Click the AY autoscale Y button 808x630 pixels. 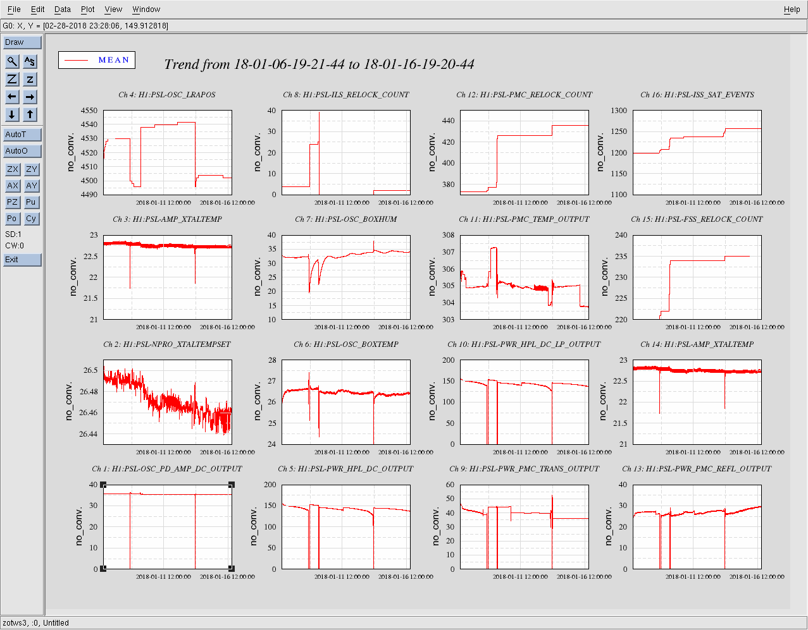pyautogui.click(x=32, y=186)
